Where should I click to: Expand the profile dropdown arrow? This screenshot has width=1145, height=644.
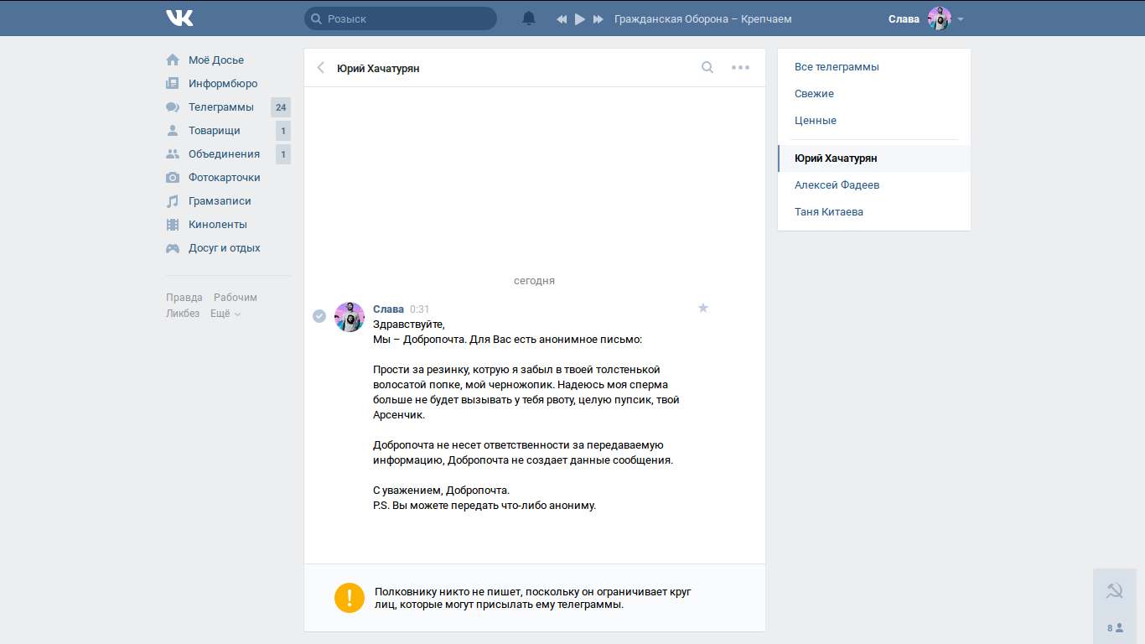pyautogui.click(x=961, y=19)
